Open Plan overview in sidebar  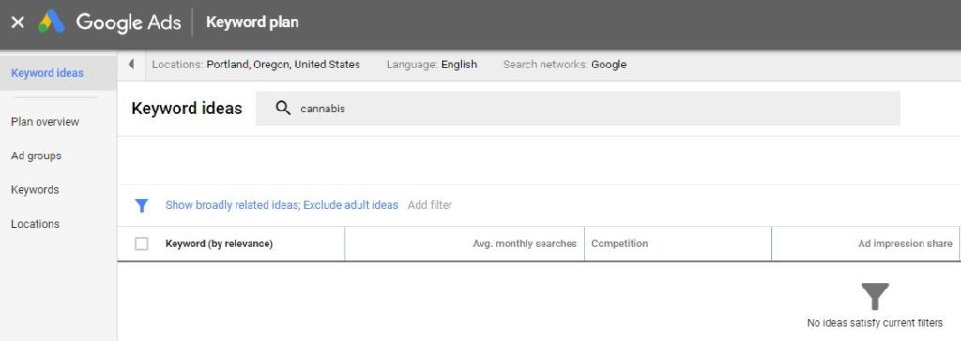coord(45,121)
